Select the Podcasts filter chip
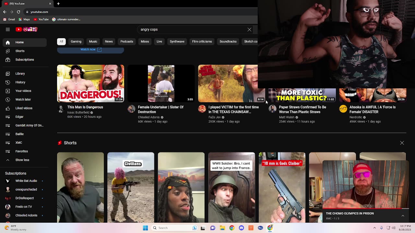 (127, 41)
